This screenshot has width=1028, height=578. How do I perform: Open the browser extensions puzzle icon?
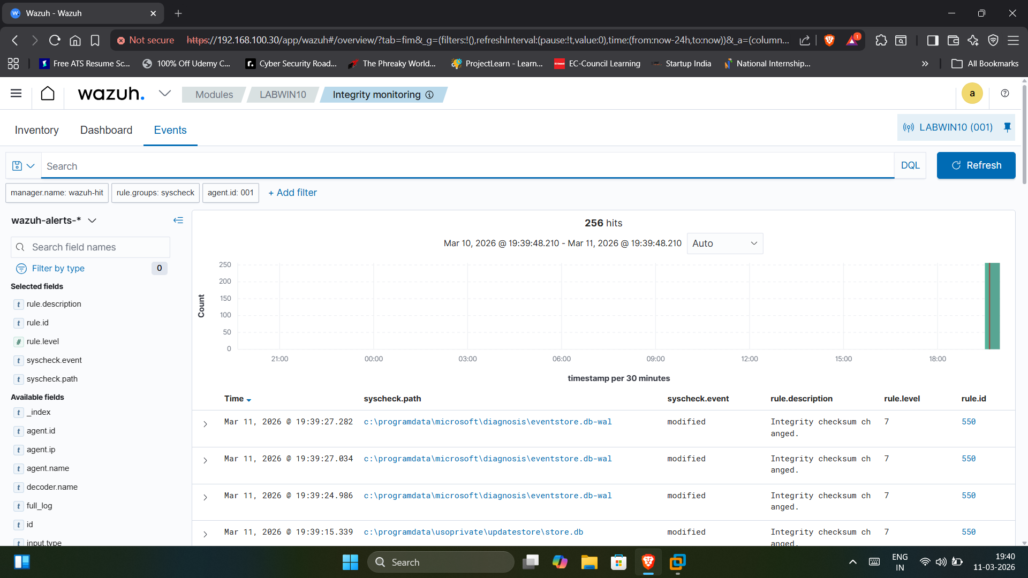click(881, 40)
